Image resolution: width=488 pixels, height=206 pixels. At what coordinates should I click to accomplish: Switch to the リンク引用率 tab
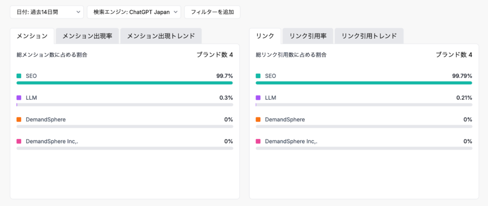307,36
